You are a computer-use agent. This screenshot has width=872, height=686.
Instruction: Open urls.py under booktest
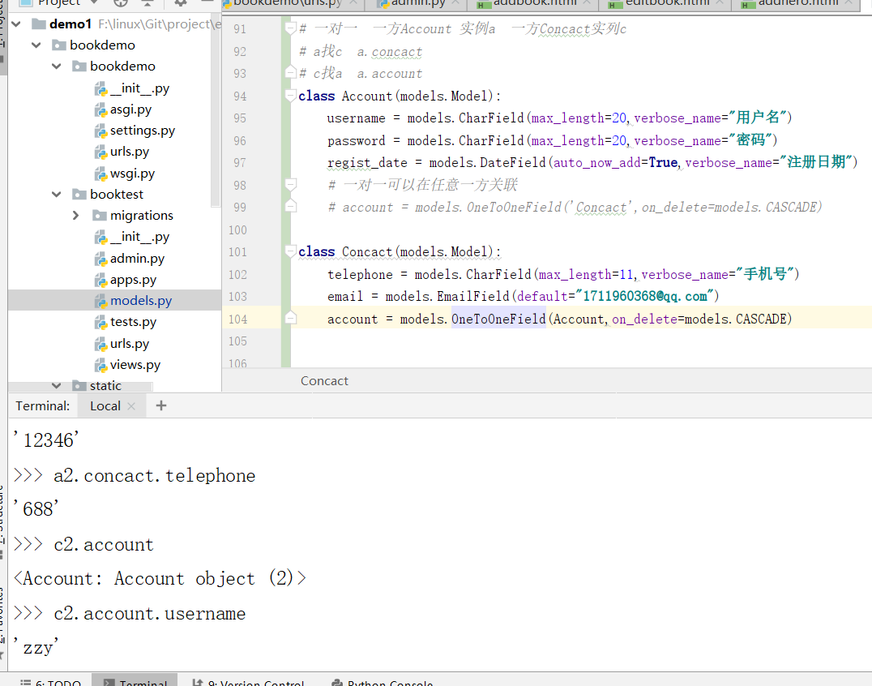(x=130, y=343)
